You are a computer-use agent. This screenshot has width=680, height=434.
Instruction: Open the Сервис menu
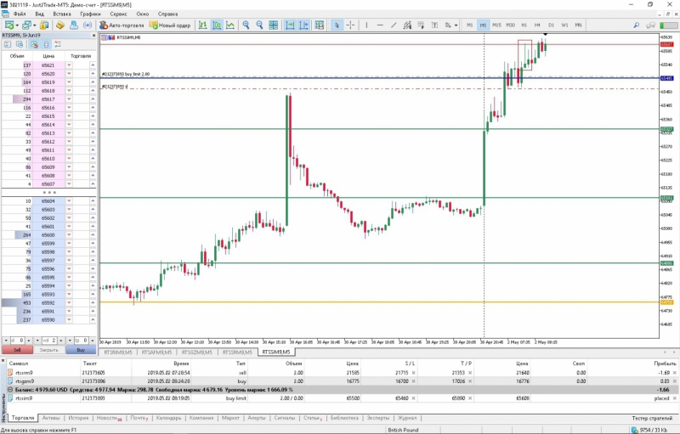point(118,14)
